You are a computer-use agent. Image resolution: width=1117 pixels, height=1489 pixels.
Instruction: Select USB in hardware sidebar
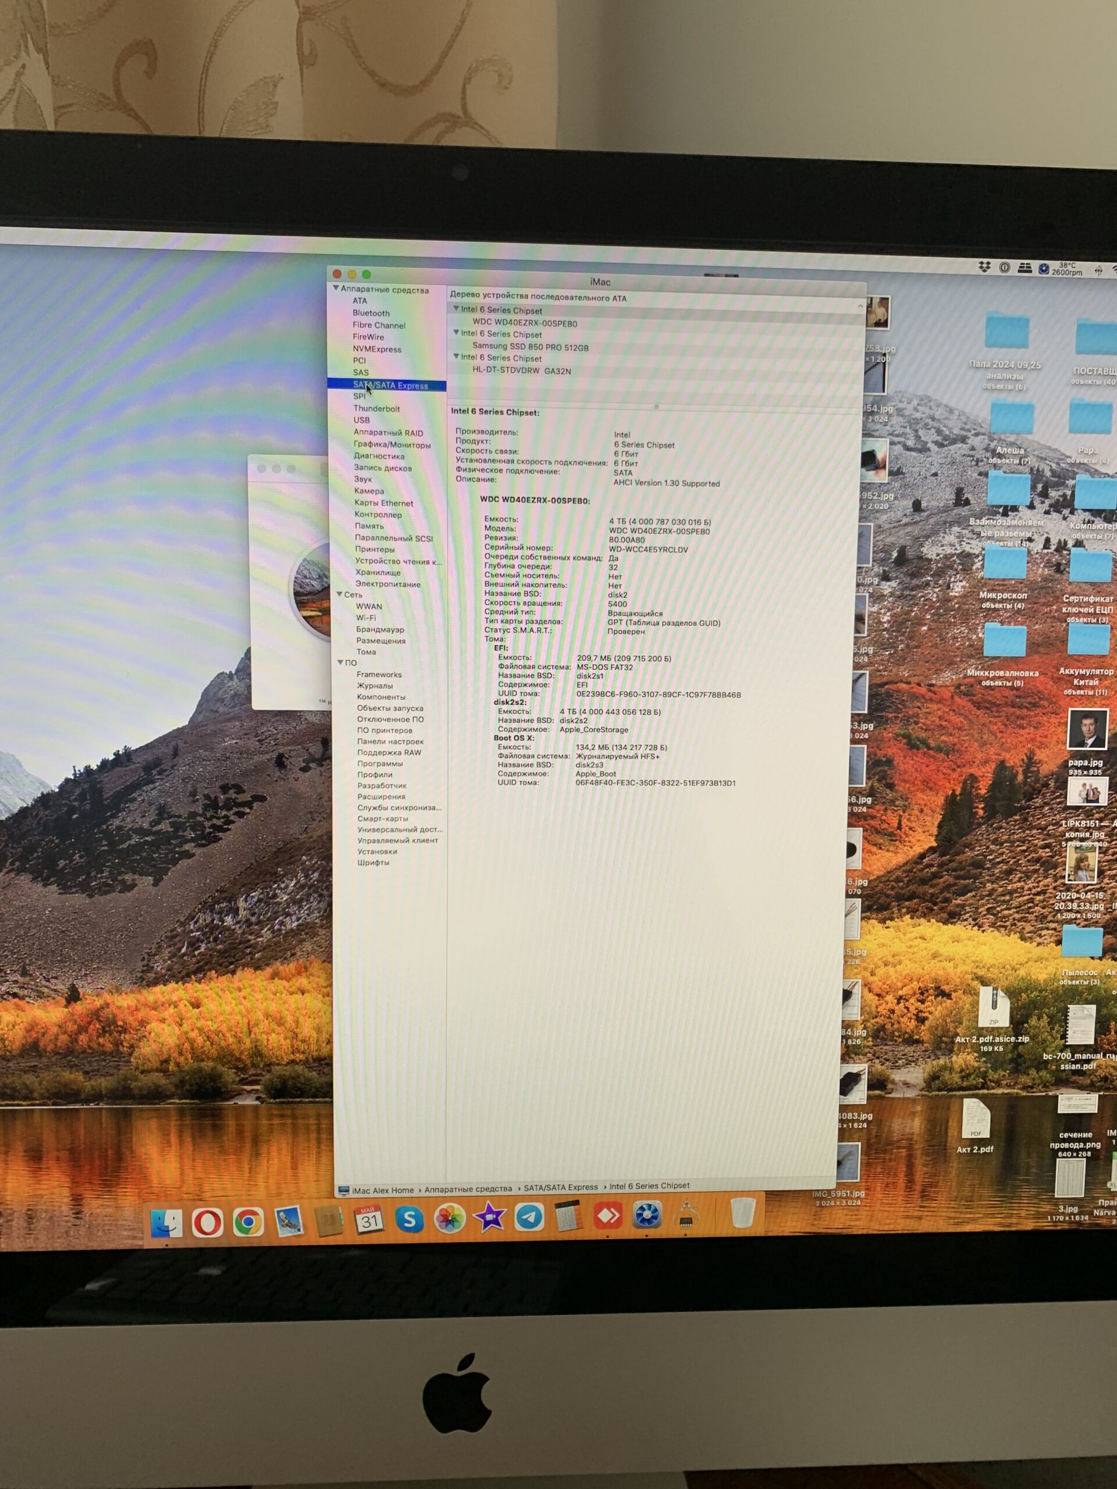pos(361,420)
